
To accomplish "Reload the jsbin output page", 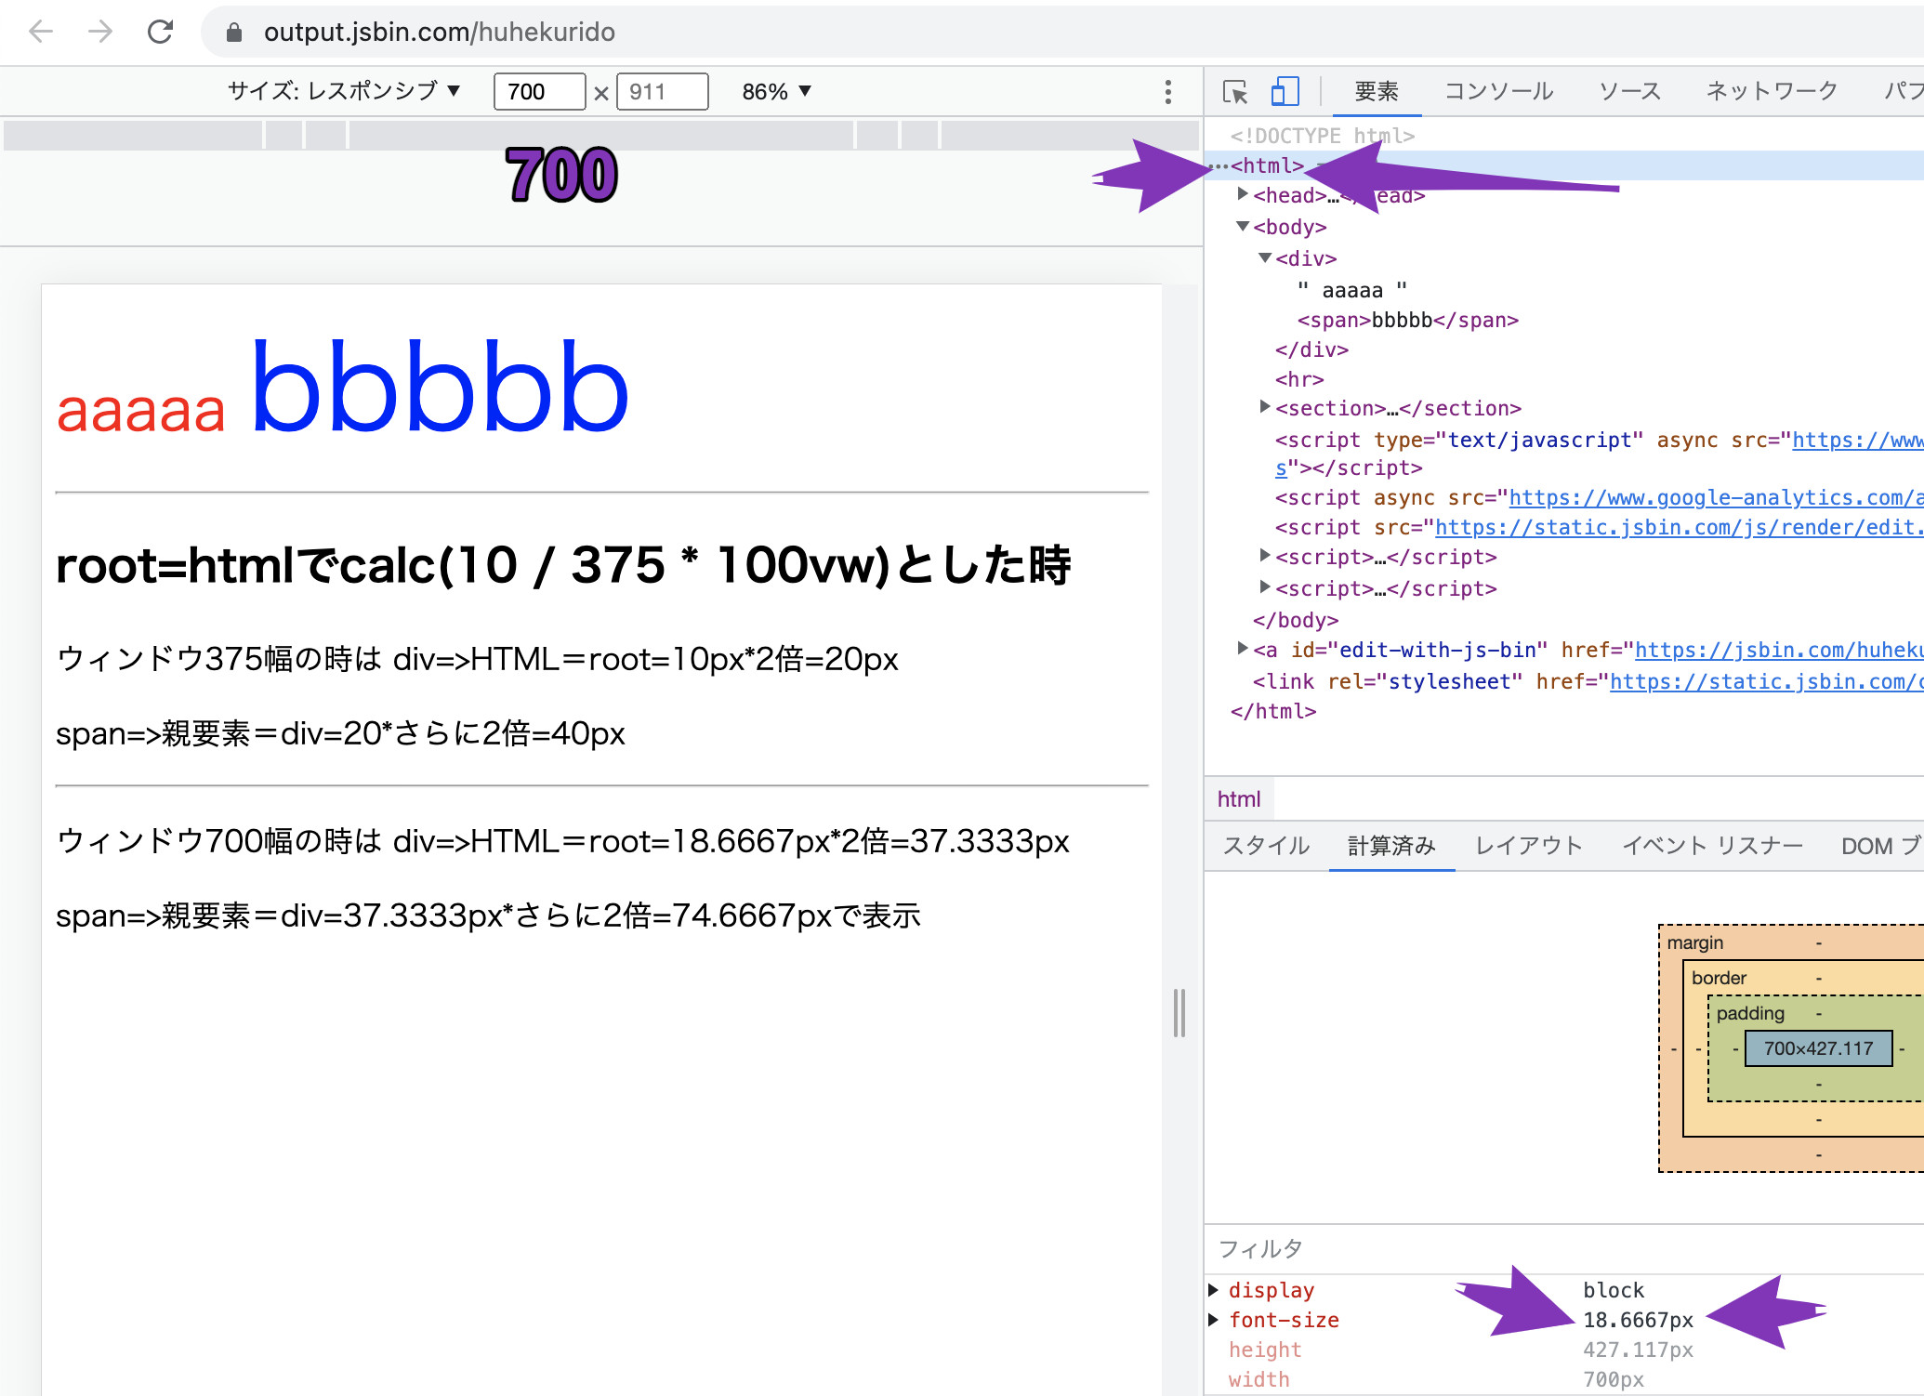I will click(160, 32).
